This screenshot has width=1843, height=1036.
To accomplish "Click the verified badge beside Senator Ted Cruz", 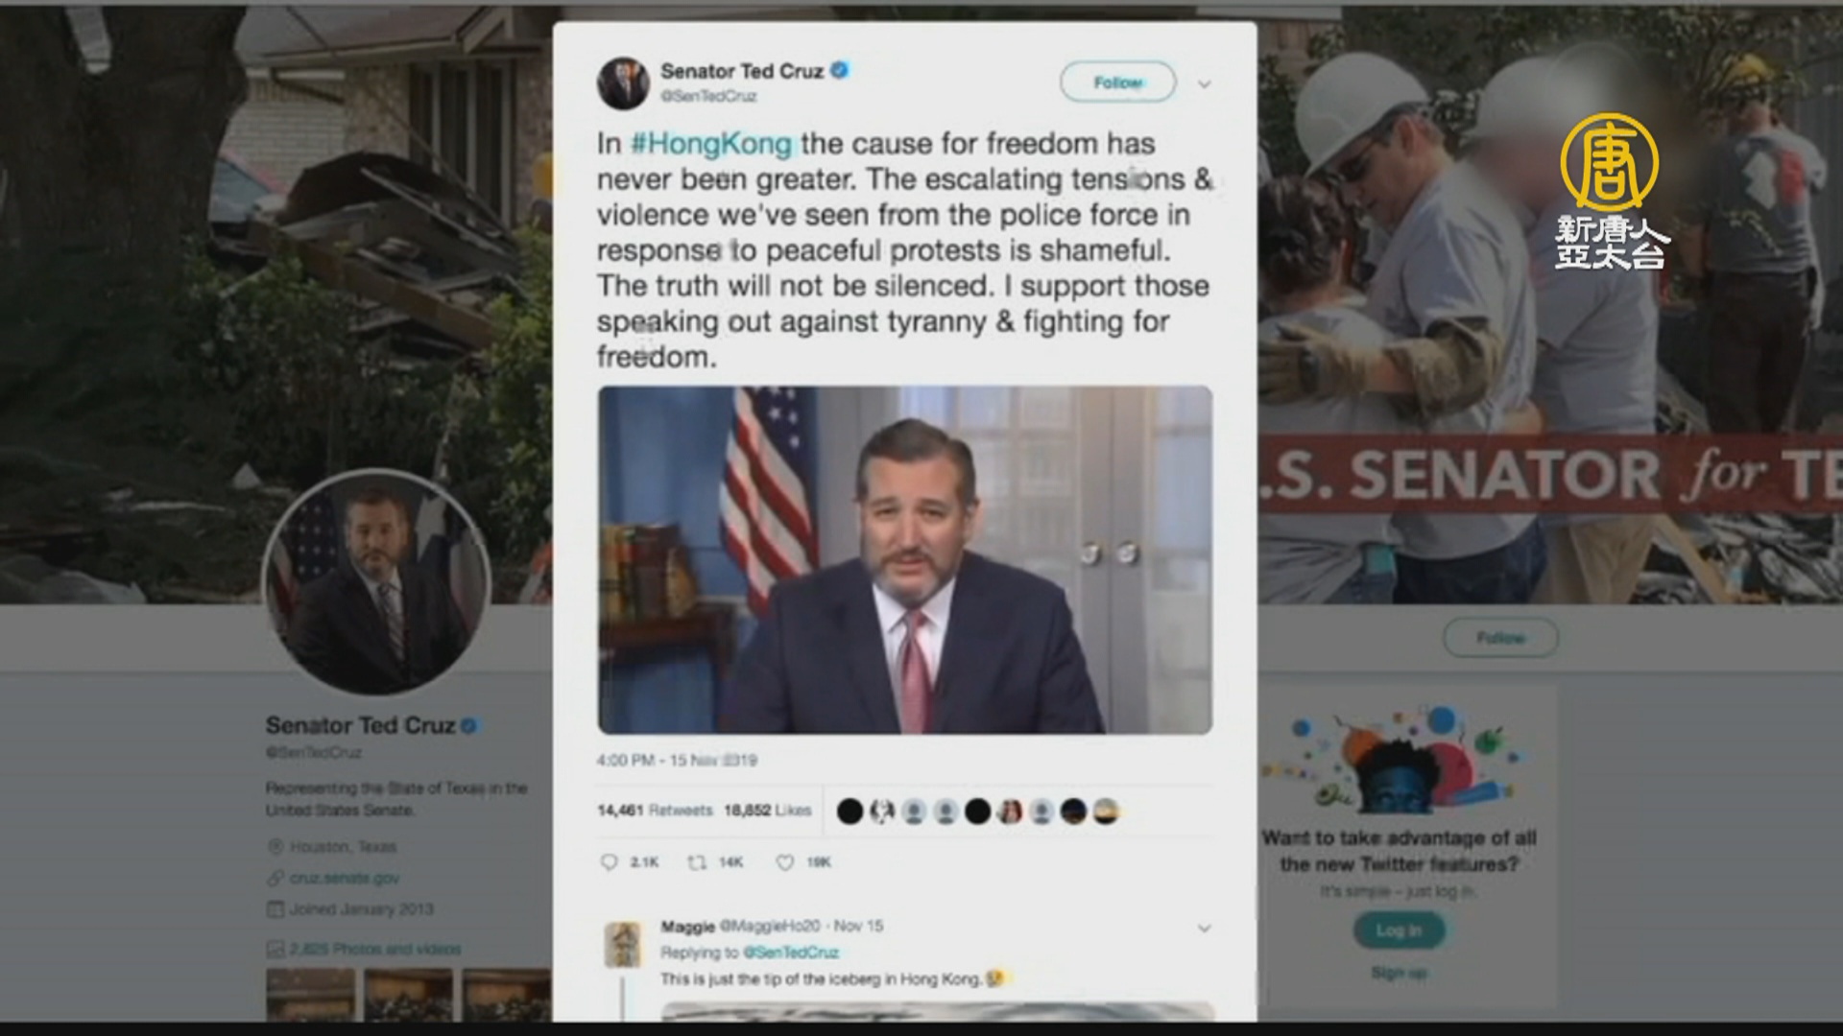I will click(840, 70).
